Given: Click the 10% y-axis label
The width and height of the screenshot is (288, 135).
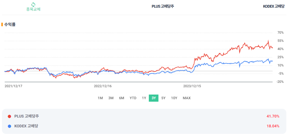Looking at the screenshot, I should pyautogui.click(x=281, y=65).
